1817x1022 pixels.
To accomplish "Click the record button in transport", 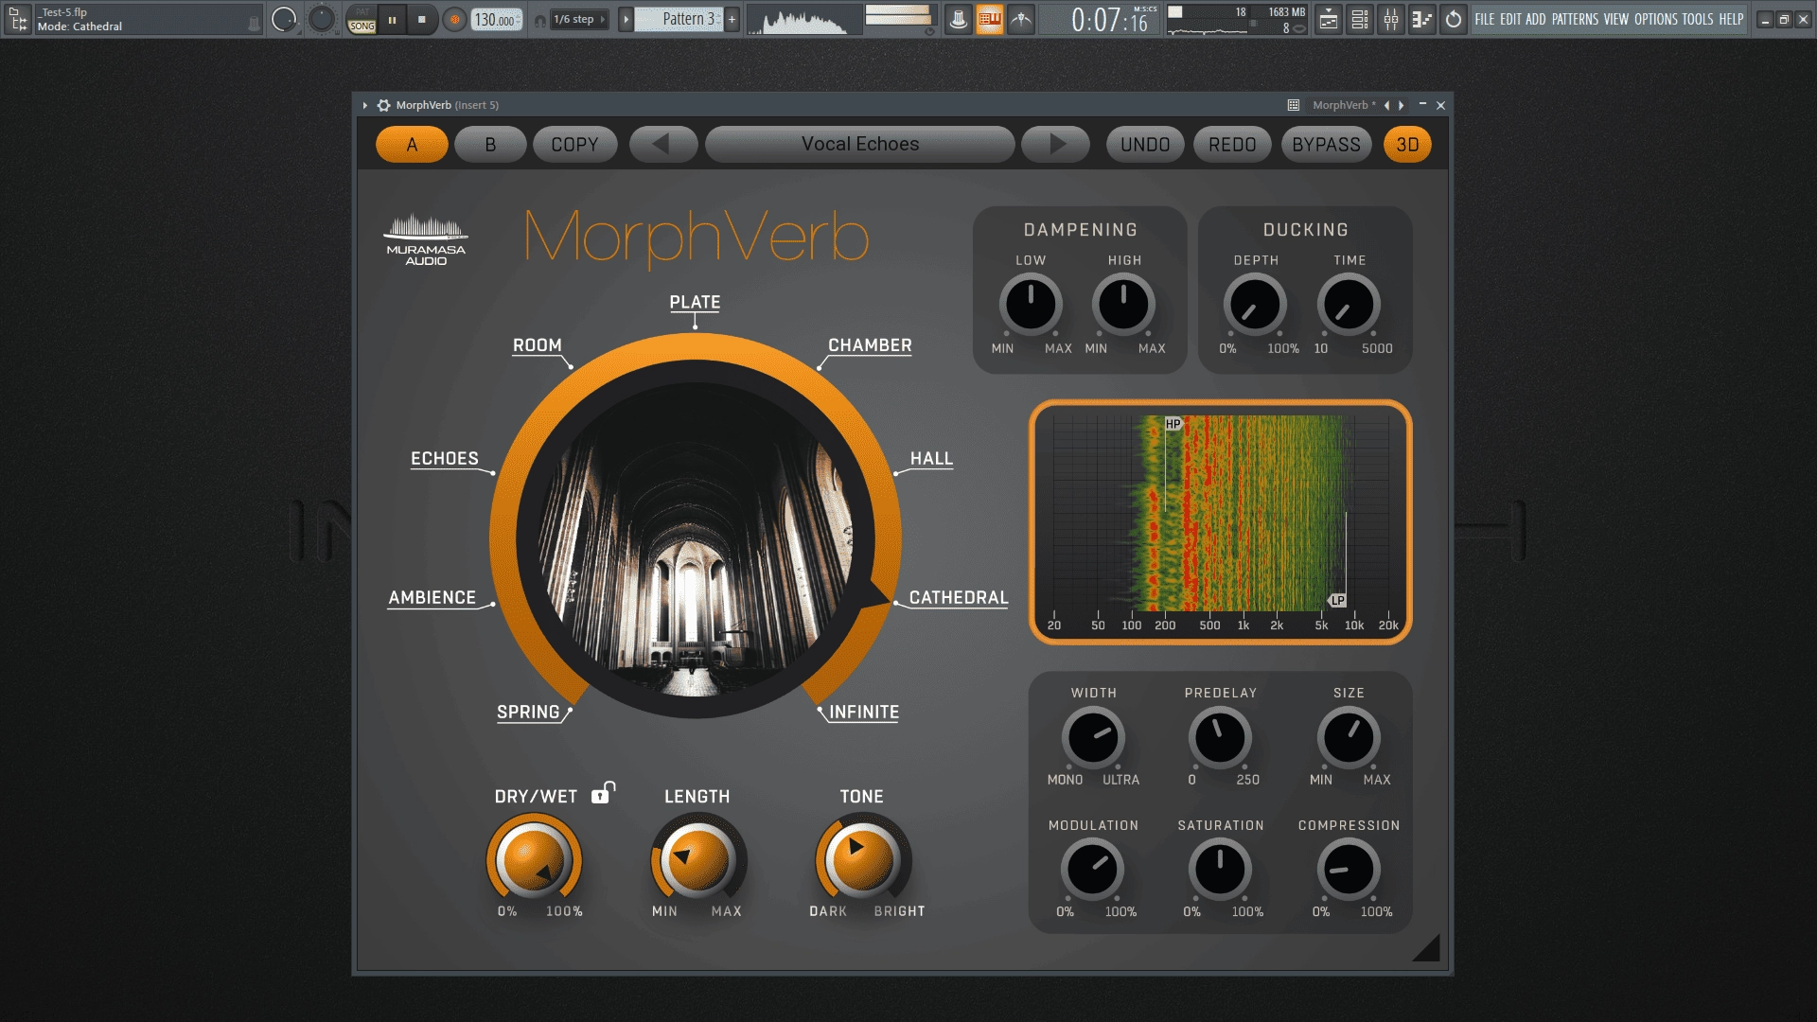I will 455,19.
